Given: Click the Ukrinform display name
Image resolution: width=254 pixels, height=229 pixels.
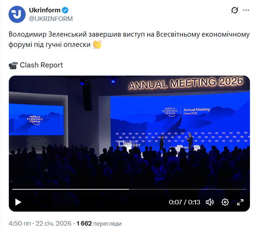Looking at the screenshot, I should 44,10.
